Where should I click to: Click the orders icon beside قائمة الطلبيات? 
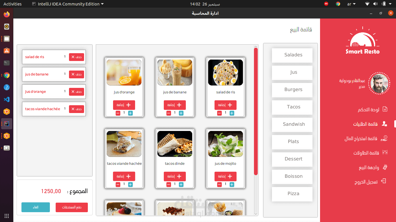(x=384, y=124)
